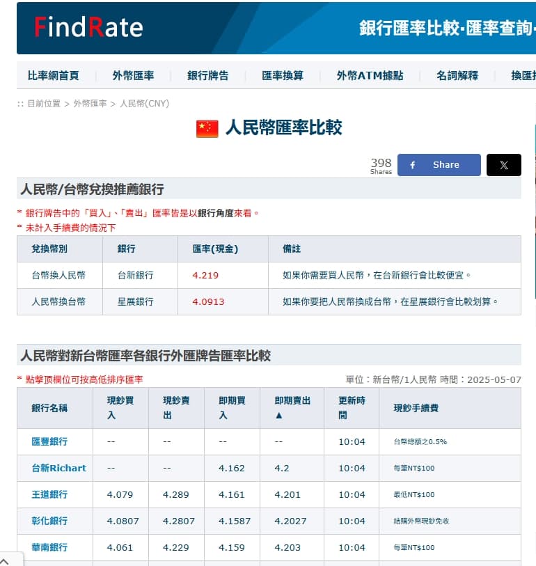The width and height of the screenshot is (536, 566).
Task: Open the 匯率換算 menu item
Action: tap(283, 75)
